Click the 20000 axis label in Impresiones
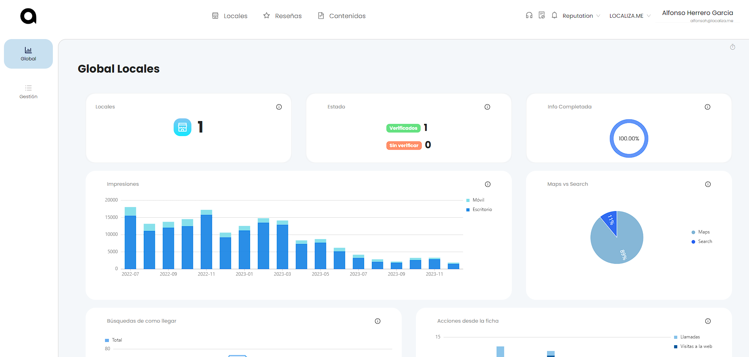The height and width of the screenshot is (357, 749). [x=111, y=200]
